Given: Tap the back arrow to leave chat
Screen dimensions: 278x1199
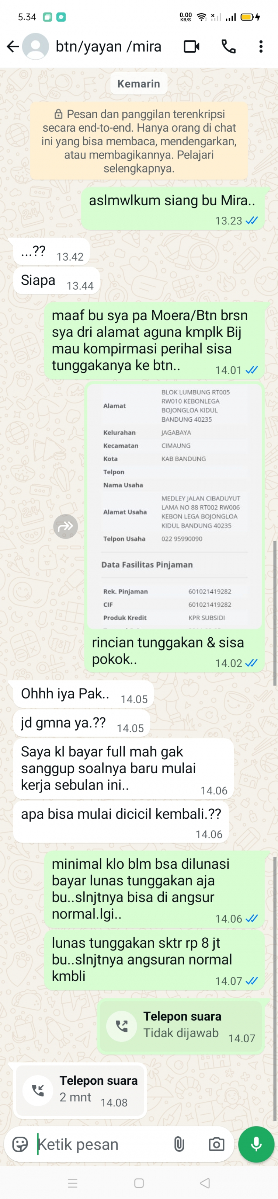Looking at the screenshot, I should click(x=13, y=46).
